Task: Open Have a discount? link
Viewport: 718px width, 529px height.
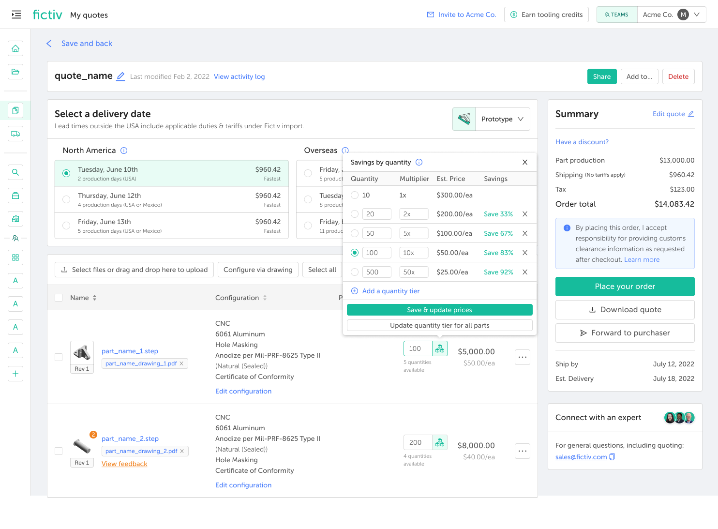Action: point(582,142)
